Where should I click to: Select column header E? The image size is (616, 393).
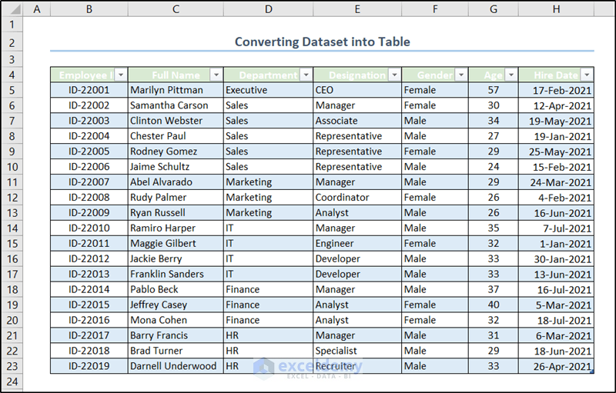tap(357, 10)
